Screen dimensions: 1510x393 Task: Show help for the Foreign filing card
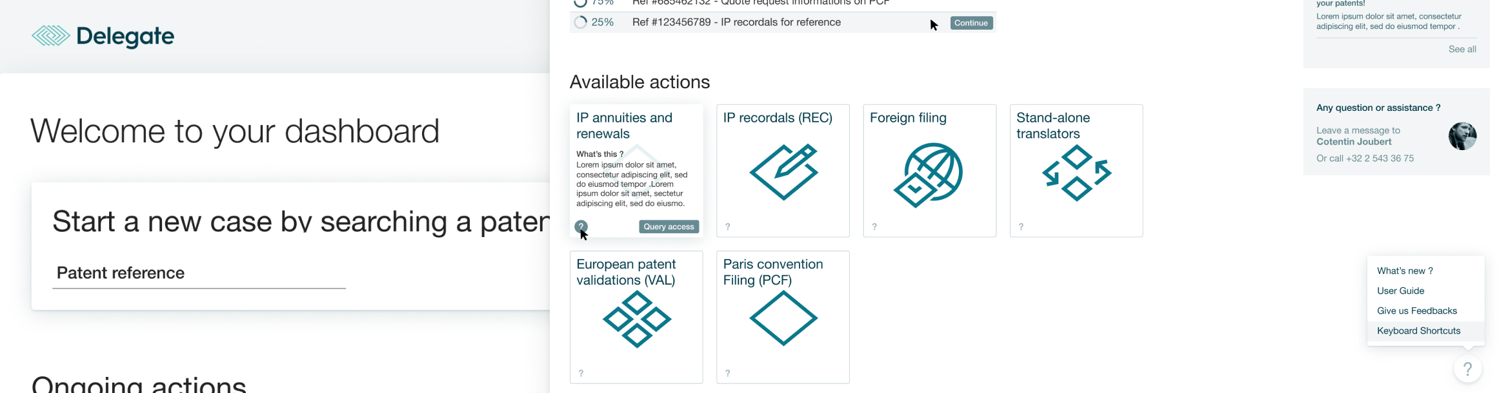coord(874,227)
